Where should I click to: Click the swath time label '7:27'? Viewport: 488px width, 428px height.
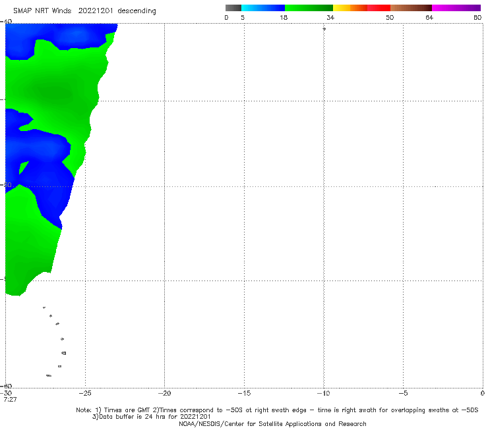[x=11, y=400]
